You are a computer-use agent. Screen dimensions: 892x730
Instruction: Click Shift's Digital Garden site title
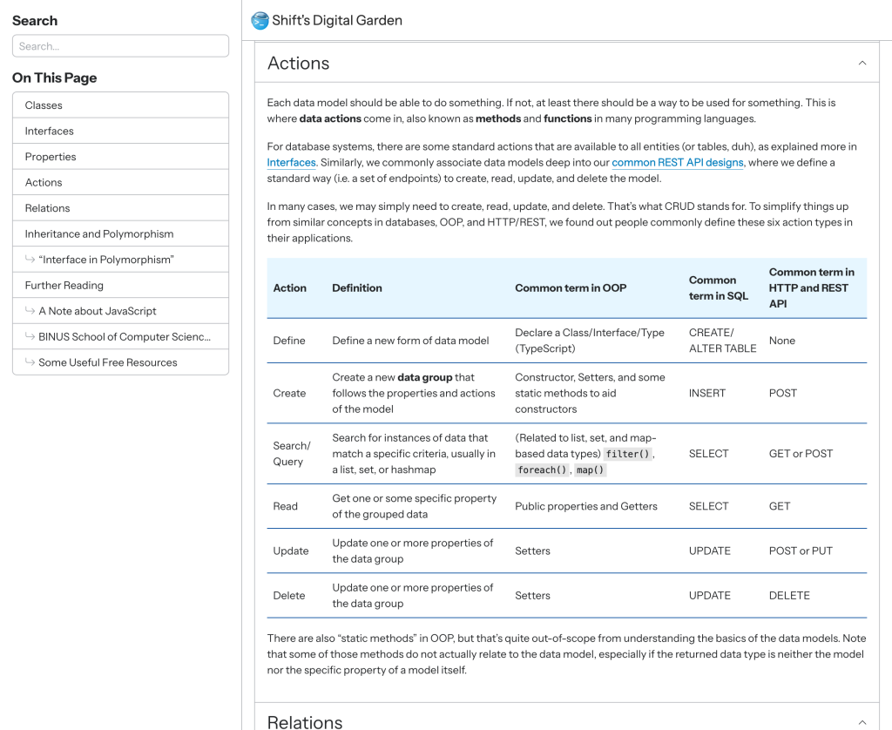pos(337,20)
